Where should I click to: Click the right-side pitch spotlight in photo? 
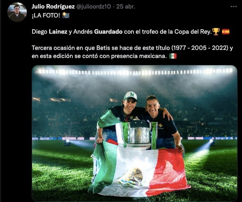pos(212,142)
